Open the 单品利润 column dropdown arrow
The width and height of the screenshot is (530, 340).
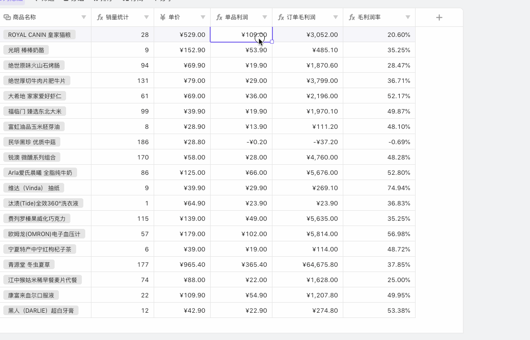point(265,17)
